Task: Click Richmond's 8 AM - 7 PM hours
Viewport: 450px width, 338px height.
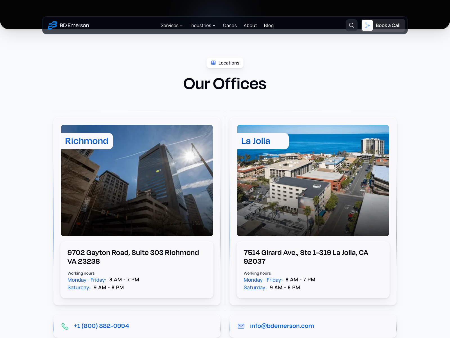Action: pyautogui.click(x=124, y=280)
